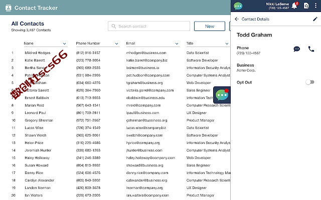Select contact Leonard Paul

[x=35, y=112]
